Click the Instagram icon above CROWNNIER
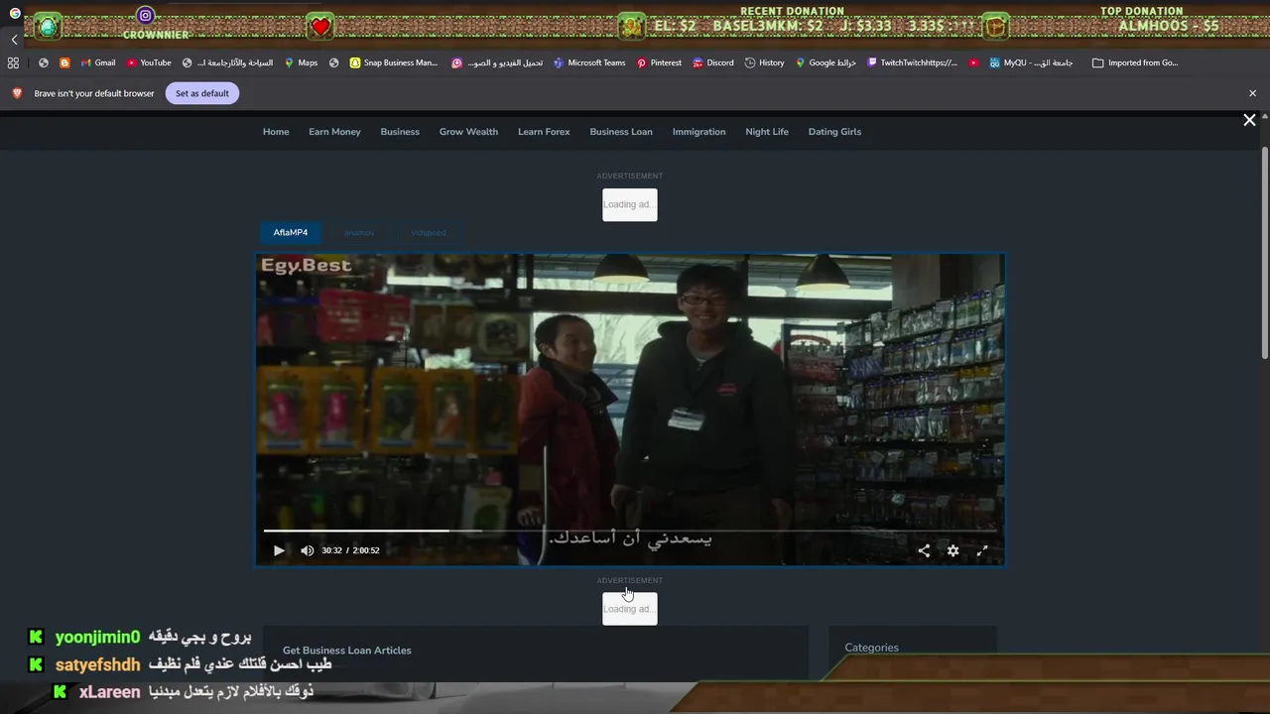1270x714 pixels. 145,15
